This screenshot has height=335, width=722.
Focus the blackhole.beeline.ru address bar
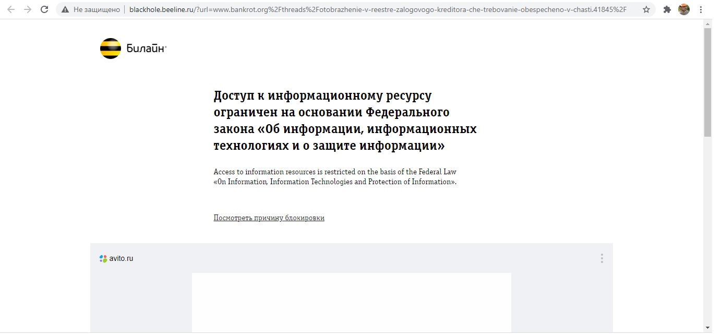[x=376, y=9]
